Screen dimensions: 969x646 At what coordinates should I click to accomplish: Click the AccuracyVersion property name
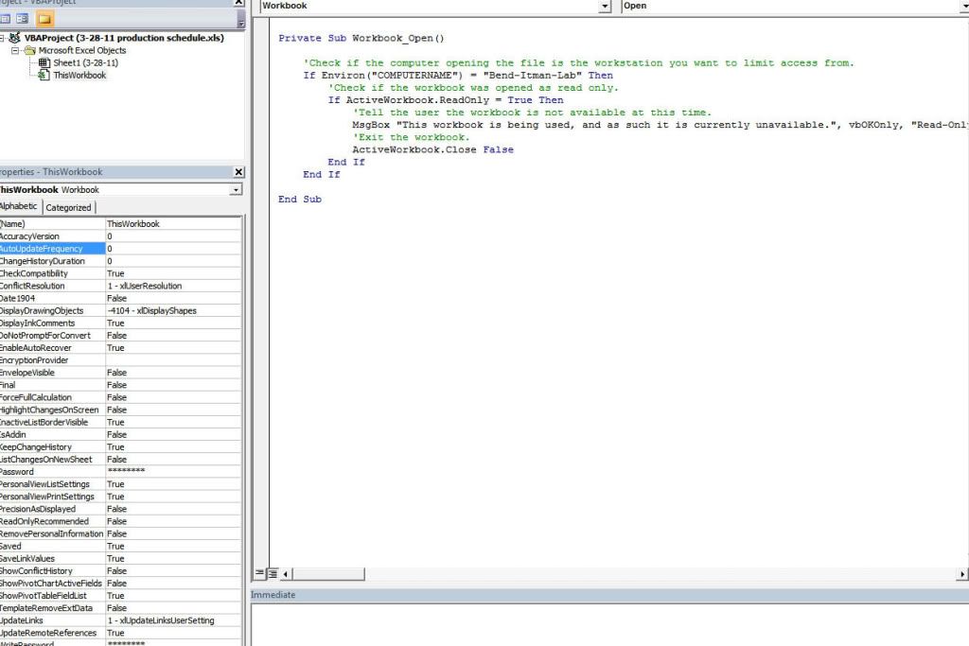click(x=29, y=236)
